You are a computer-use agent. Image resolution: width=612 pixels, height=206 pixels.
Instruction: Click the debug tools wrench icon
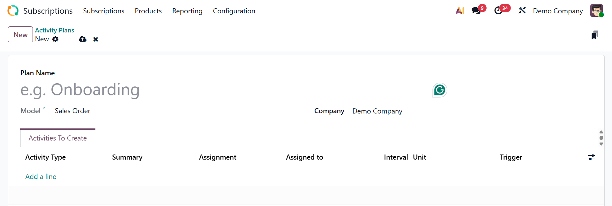522,11
